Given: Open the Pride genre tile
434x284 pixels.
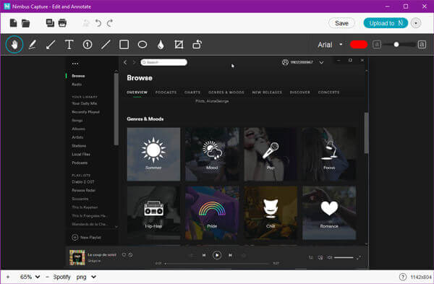Looking at the screenshot, I should (212, 213).
